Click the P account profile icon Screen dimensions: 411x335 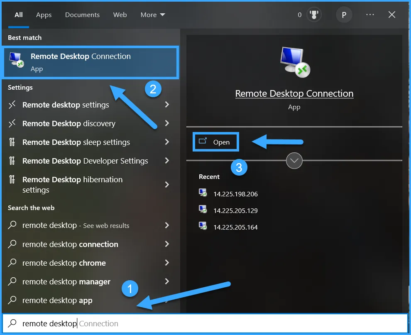(x=344, y=15)
